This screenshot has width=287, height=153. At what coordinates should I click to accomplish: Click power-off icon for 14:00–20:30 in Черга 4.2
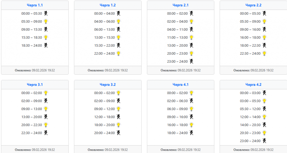(x=264, y=125)
